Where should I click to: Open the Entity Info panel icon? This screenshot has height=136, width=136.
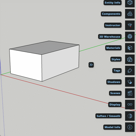point(130,3)
